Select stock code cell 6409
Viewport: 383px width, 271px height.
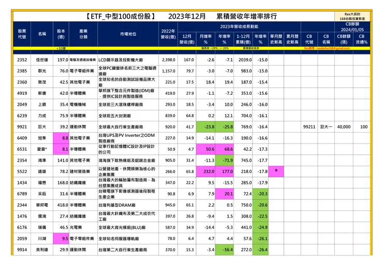pos(22,138)
